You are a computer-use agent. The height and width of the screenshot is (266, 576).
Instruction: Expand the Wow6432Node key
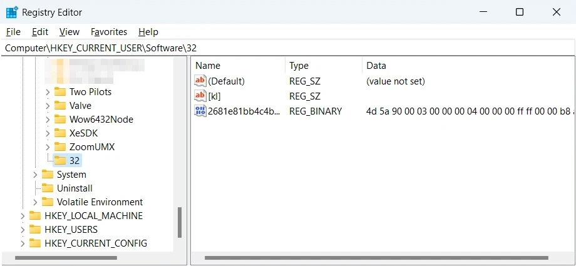tap(48, 120)
